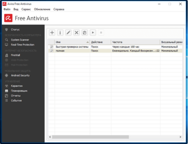Screen dimensions: 188x144
Task: Open FireWall in the sidebar
Action: [15, 55]
